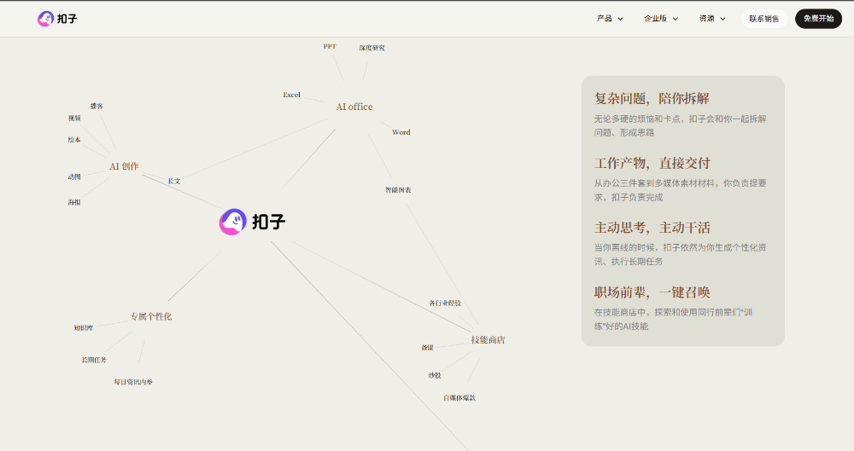
Task: Select the AI office node
Action: pyautogui.click(x=354, y=107)
